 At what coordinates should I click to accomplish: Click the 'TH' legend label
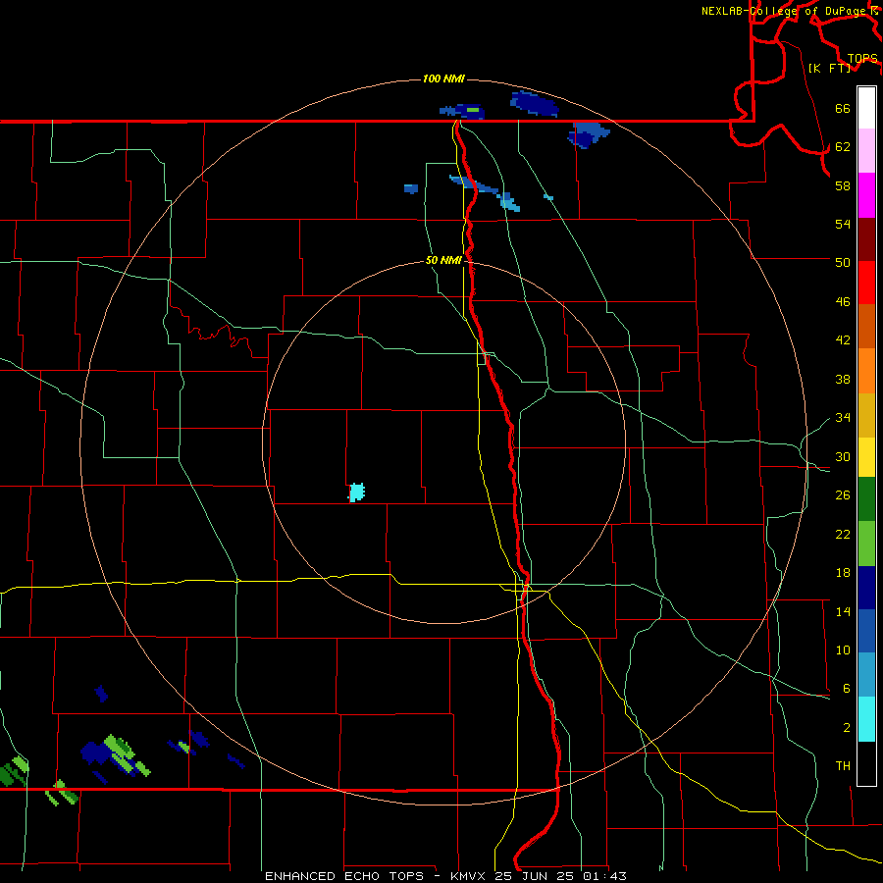tap(843, 766)
